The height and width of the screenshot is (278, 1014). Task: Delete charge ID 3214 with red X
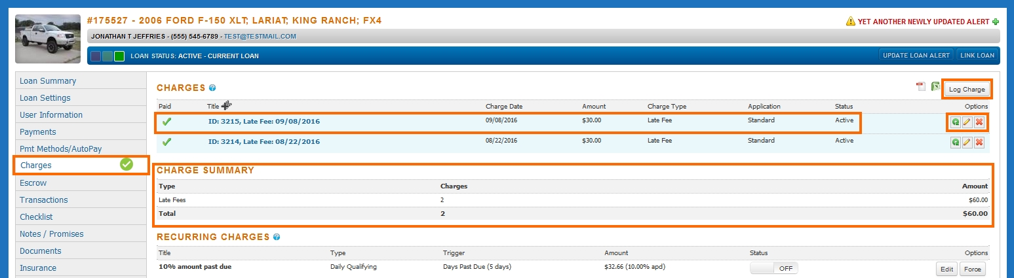click(x=979, y=142)
